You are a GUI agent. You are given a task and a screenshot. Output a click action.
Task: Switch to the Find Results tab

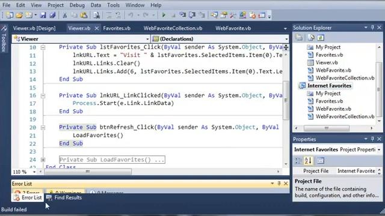pos(64,197)
